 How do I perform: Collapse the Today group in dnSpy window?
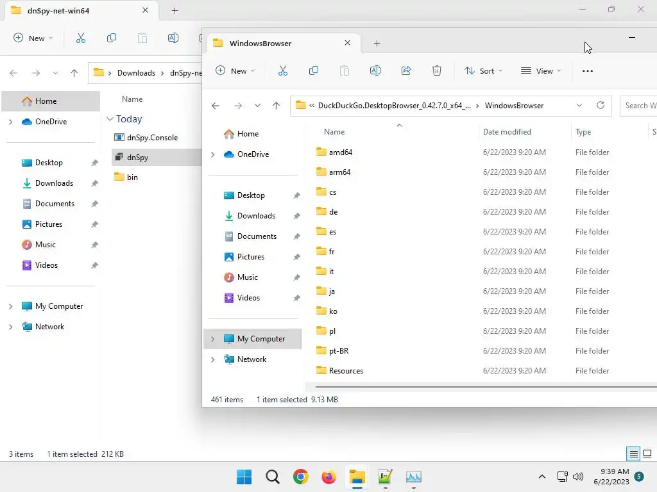click(x=110, y=119)
